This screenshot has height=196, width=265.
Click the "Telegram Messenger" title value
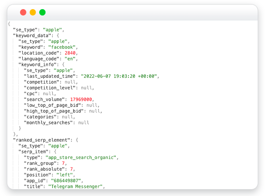pyautogui.click(x=76, y=186)
